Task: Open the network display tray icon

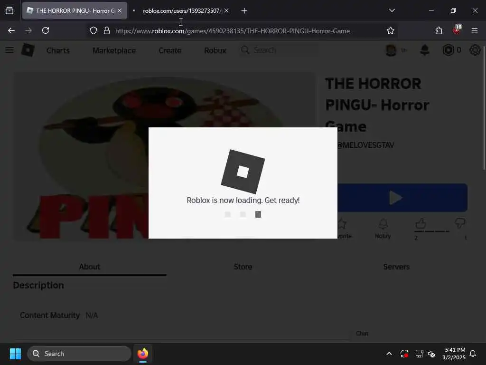Action: point(419,354)
